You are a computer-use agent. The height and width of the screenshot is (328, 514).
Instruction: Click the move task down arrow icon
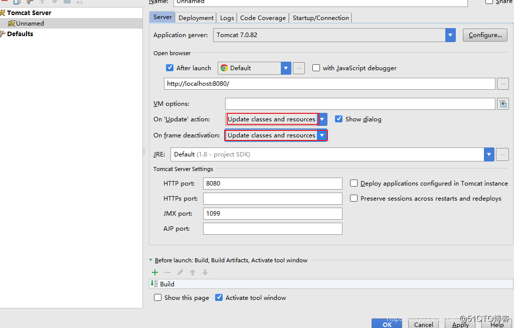click(205, 272)
